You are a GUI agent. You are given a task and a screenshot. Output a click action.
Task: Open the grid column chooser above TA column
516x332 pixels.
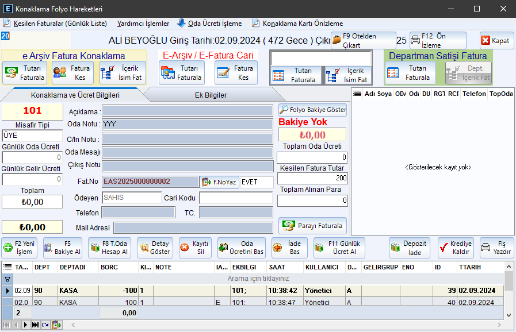click(7, 267)
